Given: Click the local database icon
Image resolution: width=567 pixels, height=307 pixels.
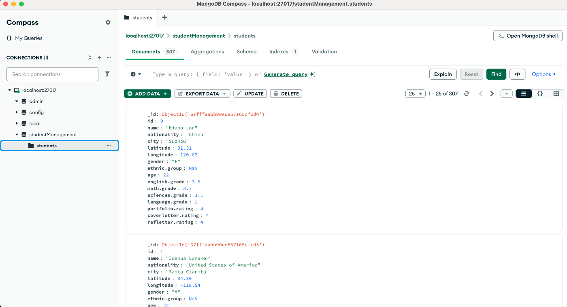Looking at the screenshot, I should 24,123.
